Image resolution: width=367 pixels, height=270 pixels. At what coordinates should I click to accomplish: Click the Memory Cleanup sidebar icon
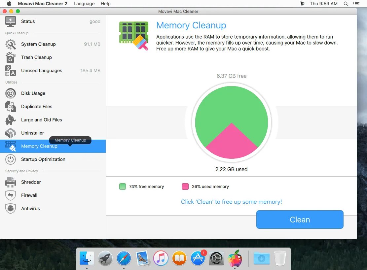point(11,146)
